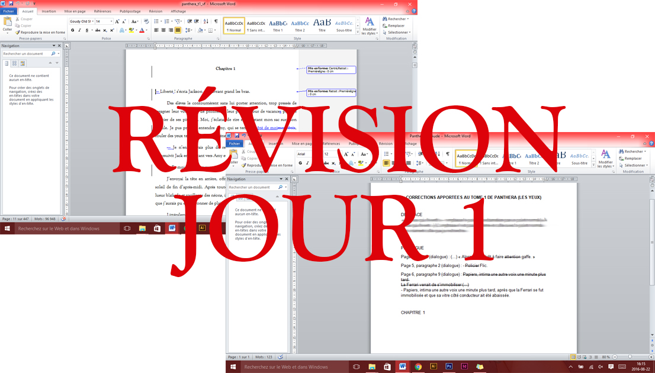The height and width of the screenshot is (373, 655).
Task: Click Rechercher button in front Word window
Action: [x=633, y=152]
